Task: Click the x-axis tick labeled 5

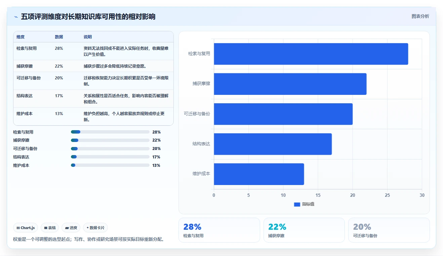Action: pos(248,195)
